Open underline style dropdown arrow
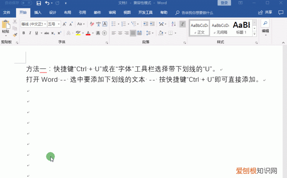The image size is (287, 178). click(42, 33)
